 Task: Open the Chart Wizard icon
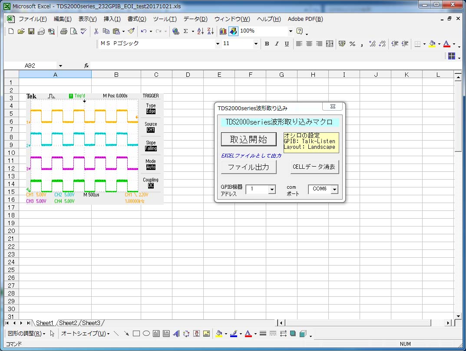(x=223, y=31)
